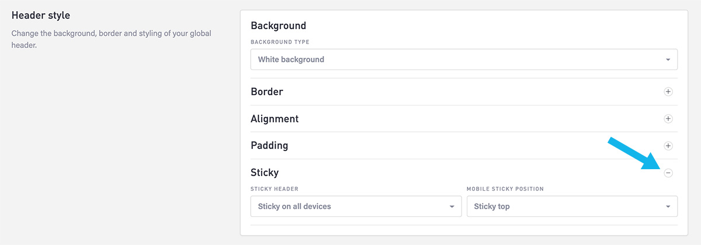Select the Sticky section heading
The image size is (701, 245).
tap(265, 173)
